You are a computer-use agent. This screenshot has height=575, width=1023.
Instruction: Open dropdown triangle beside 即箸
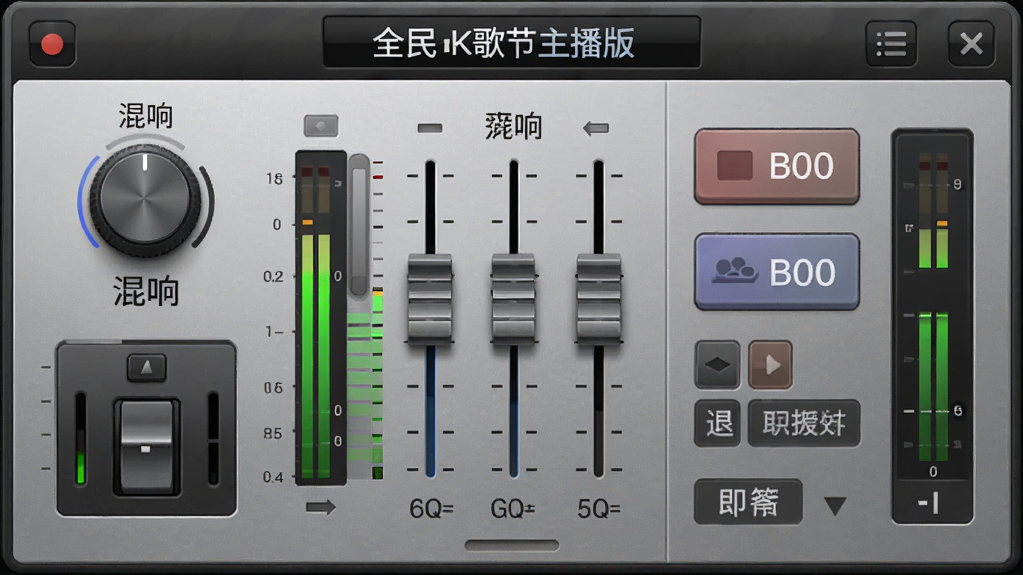pos(835,506)
